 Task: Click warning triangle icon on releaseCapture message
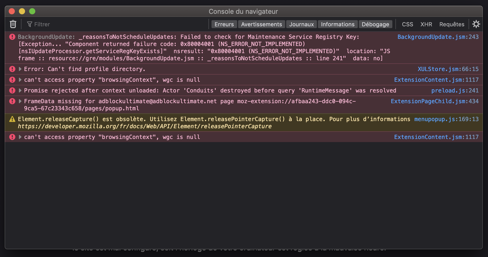pyautogui.click(x=12, y=119)
